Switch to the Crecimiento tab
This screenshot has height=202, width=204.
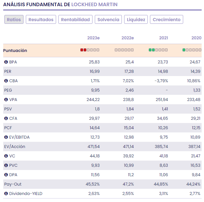pos(166,20)
